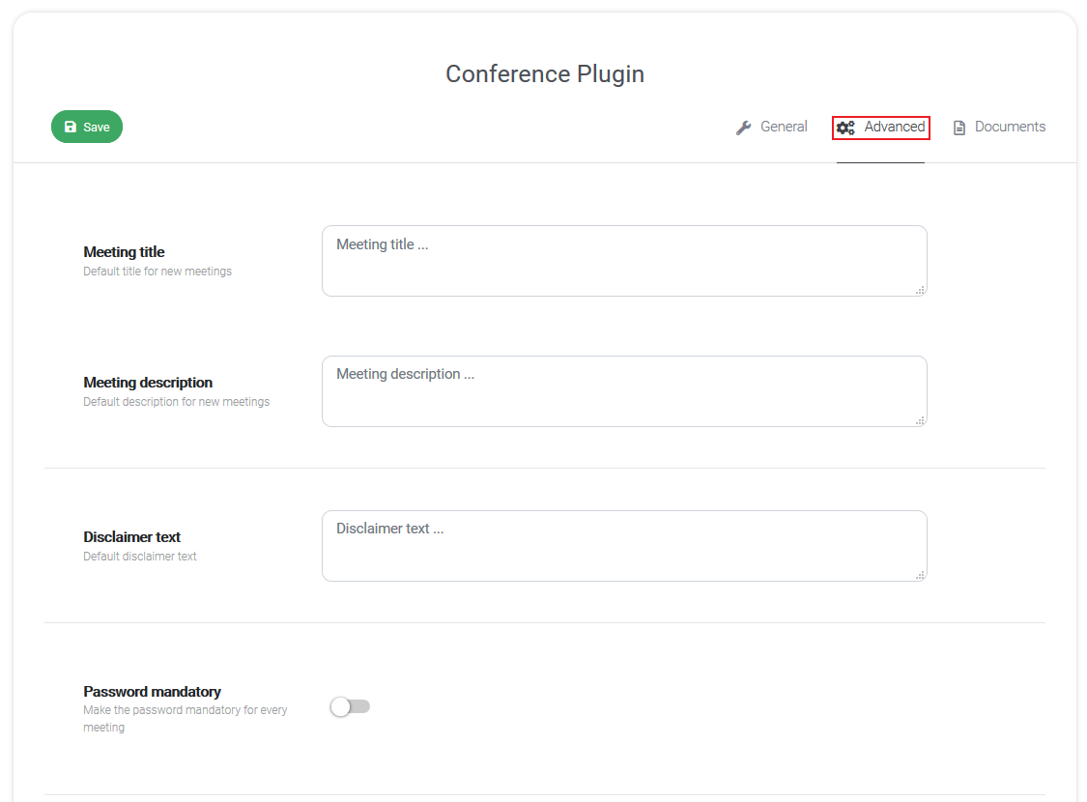1087x802 pixels.
Task: Click the floppy disk icon on the Save button
Action: point(70,127)
